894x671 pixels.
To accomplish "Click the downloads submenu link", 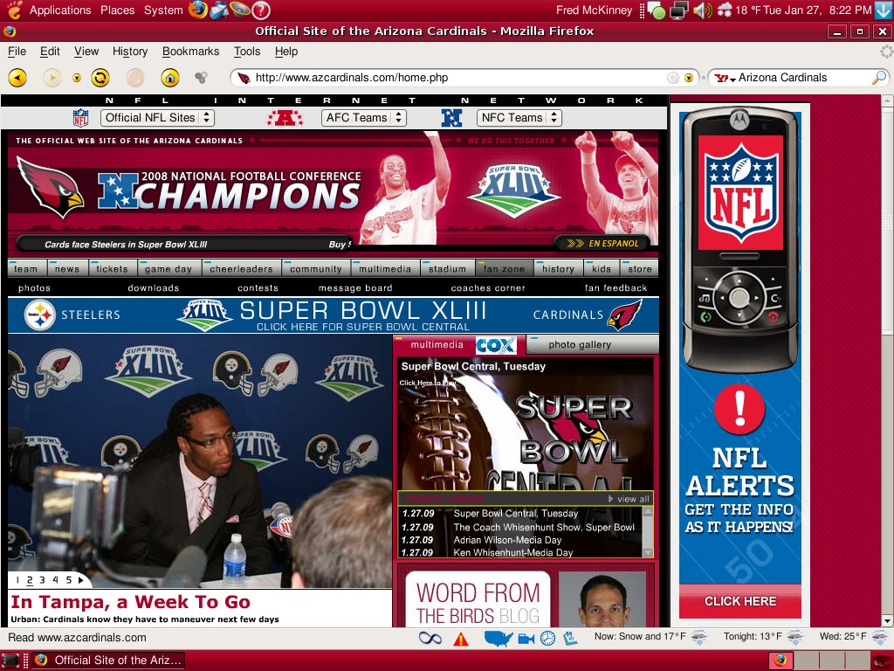I will coord(154,288).
